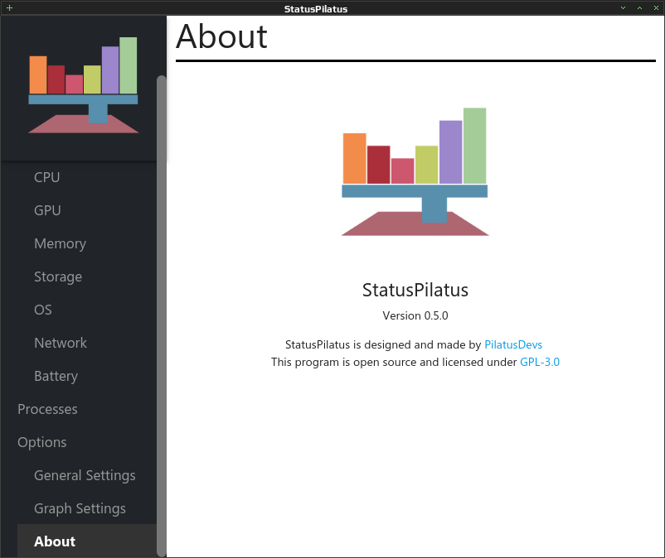Select the About sidebar entry
Screen dimensions: 665x558
point(87,541)
